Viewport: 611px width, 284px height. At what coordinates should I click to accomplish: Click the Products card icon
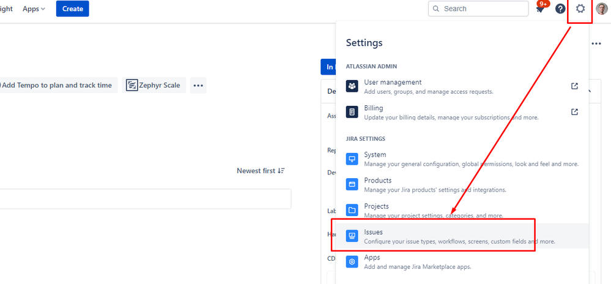352,184
